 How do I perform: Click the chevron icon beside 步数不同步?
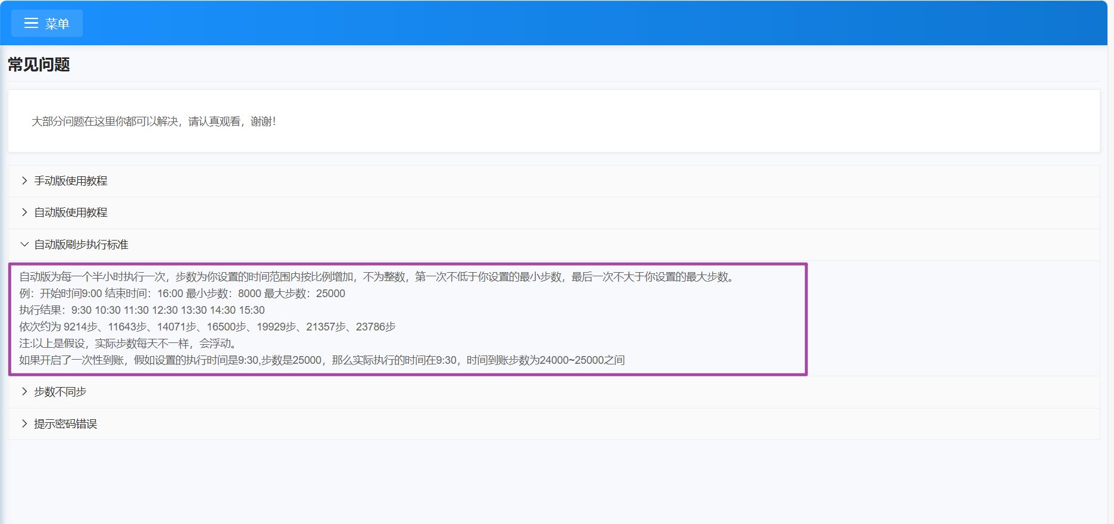(24, 392)
